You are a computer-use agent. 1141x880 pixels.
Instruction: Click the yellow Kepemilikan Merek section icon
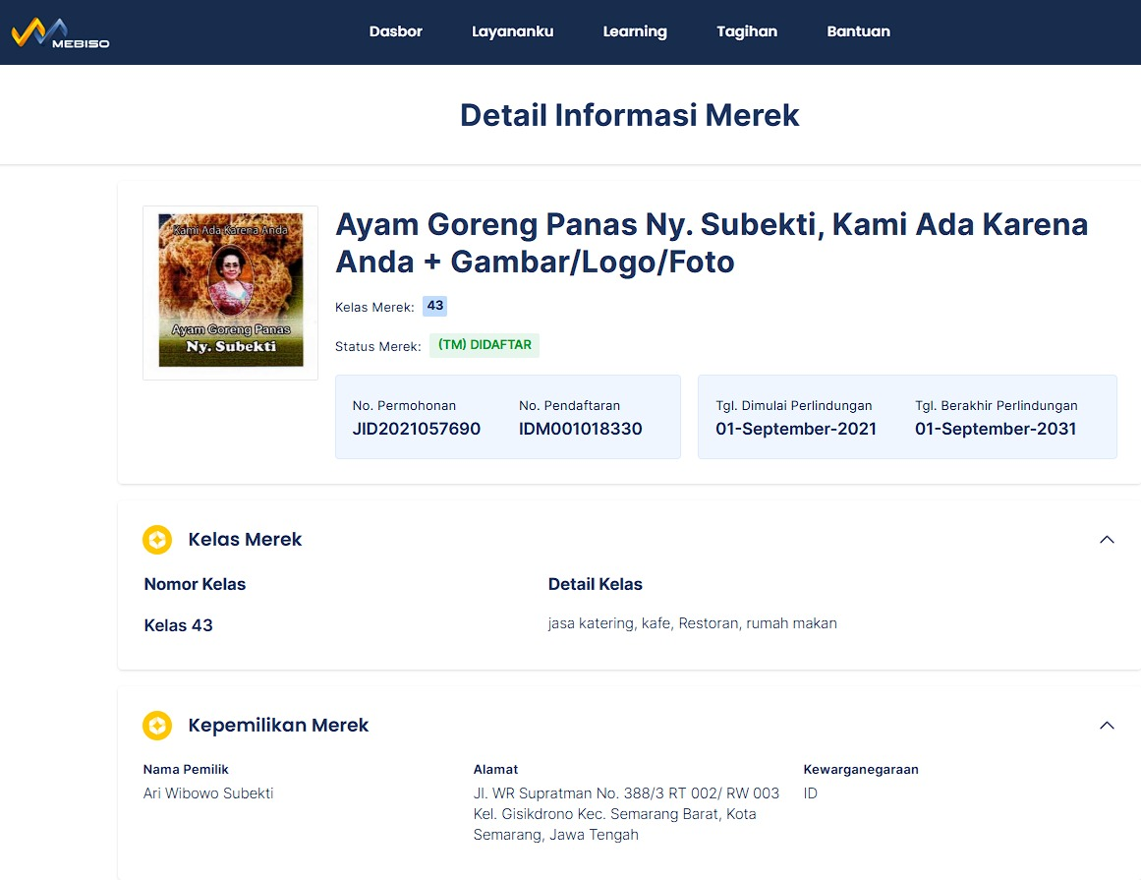pyautogui.click(x=157, y=725)
